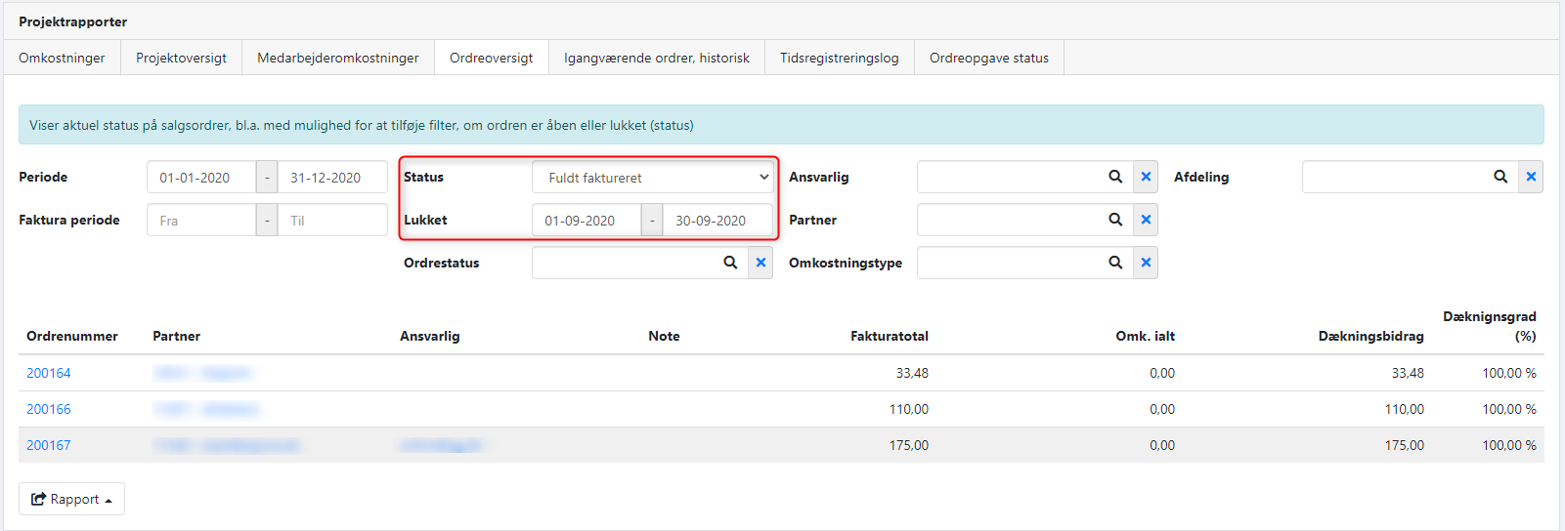Click the Periode start date field 01-01-2020
Image resolution: width=1565 pixels, height=531 pixels.
click(201, 178)
